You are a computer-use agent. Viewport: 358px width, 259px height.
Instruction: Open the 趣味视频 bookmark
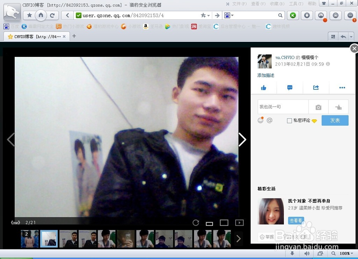278,26
